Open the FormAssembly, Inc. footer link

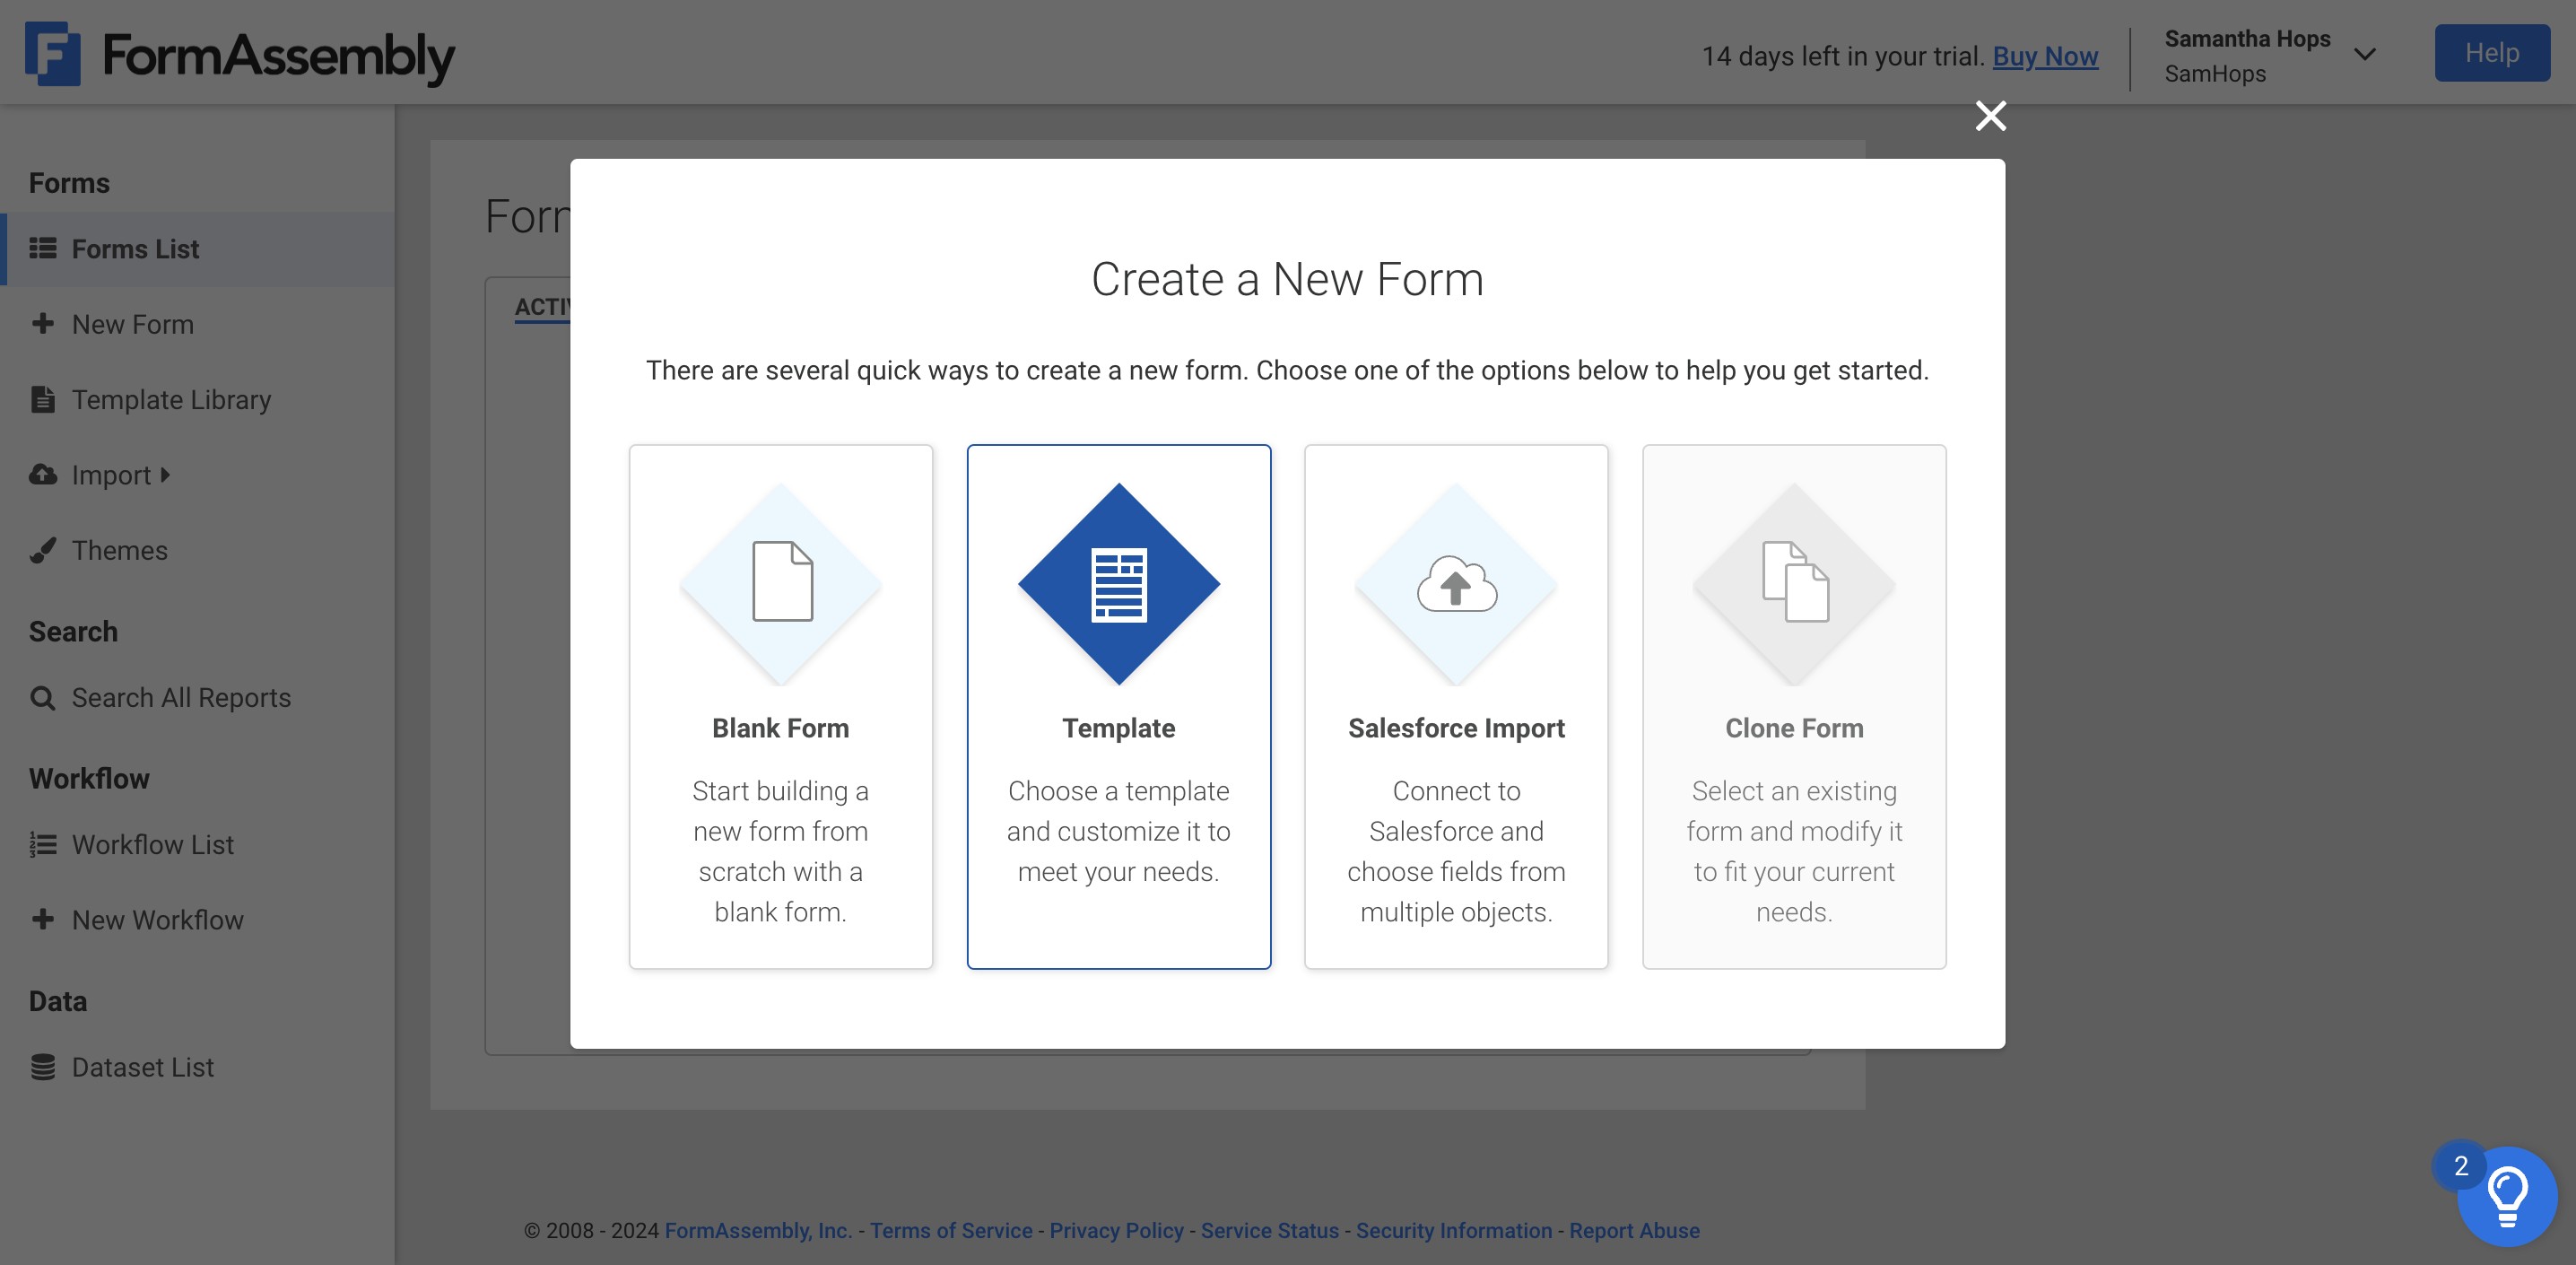[x=758, y=1231]
